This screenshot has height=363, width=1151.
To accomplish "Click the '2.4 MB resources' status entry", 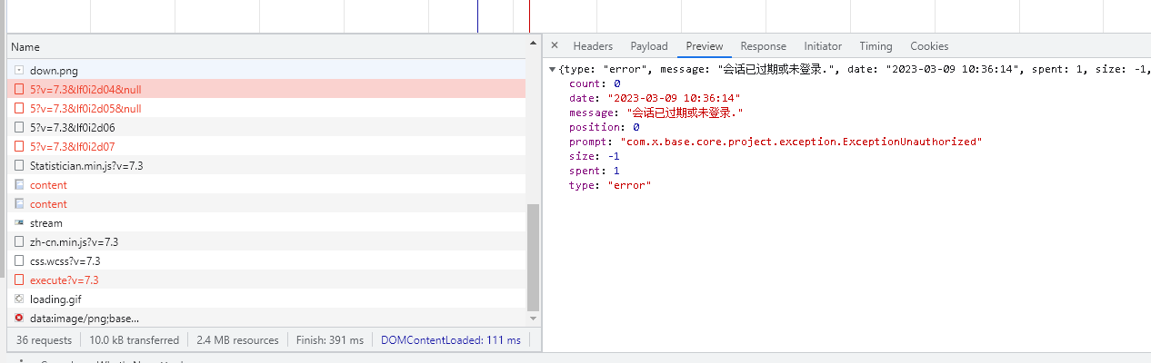I will tap(237, 340).
